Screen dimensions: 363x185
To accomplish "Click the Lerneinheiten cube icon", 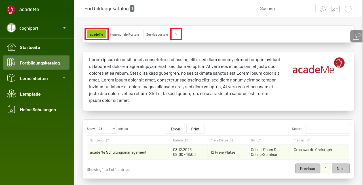I will (11, 78).
